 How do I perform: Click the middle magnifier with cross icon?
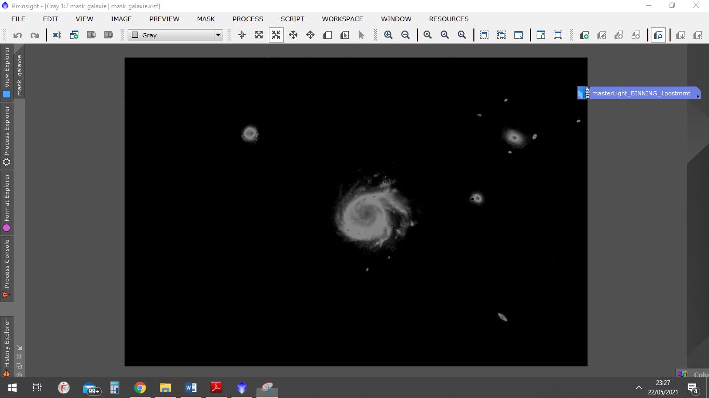[x=445, y=35]
